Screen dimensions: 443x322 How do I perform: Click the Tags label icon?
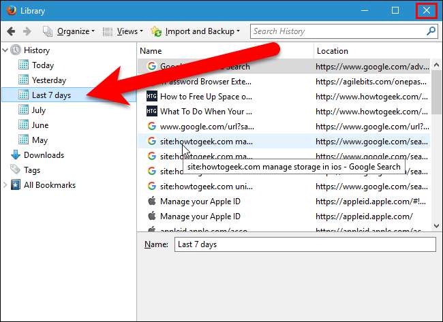15,170
